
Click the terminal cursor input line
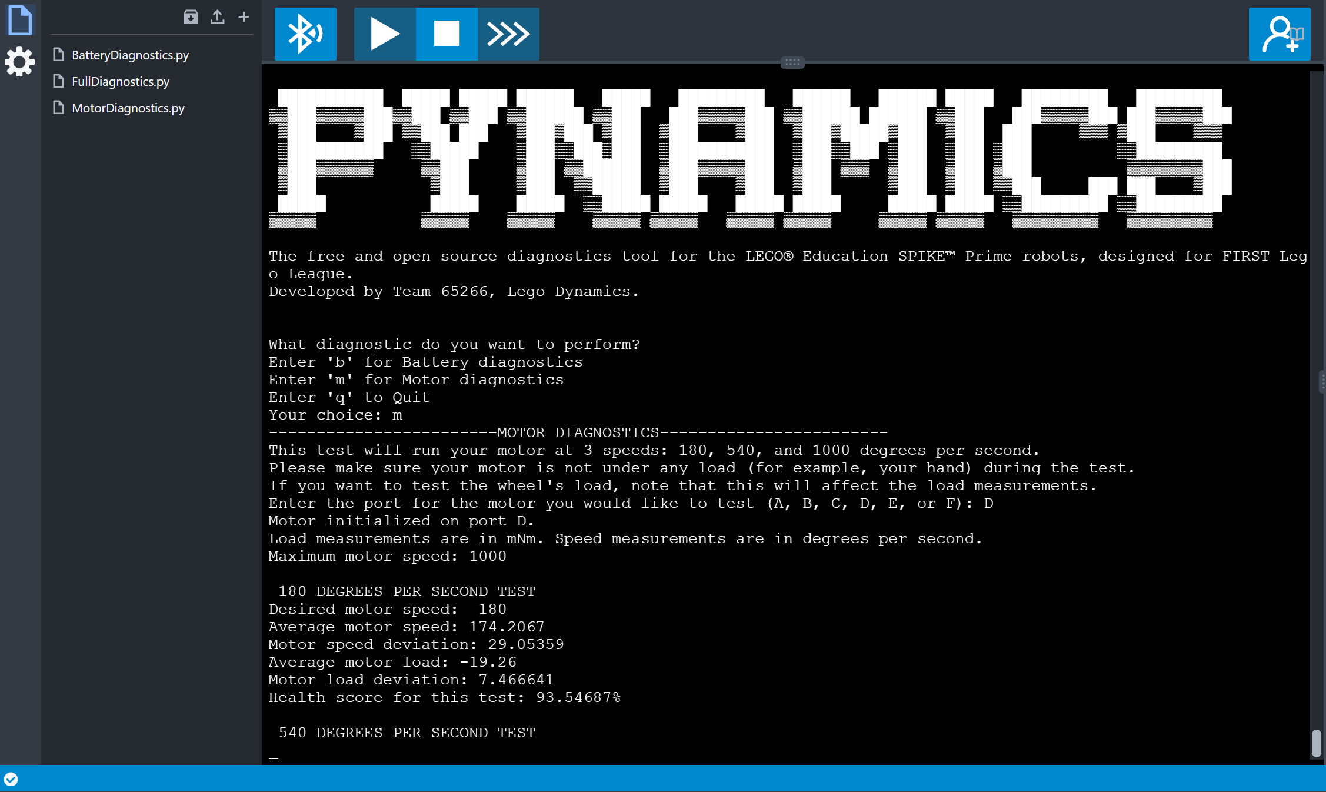click(x=274, y=756)
